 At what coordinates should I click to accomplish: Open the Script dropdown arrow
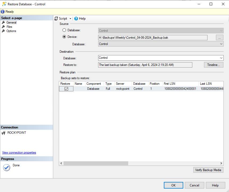[x=70, y=19]
